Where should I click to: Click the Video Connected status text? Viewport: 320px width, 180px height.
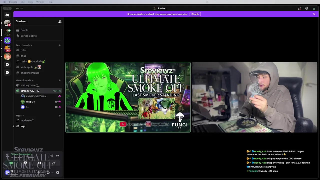click(x=21, y=154)
